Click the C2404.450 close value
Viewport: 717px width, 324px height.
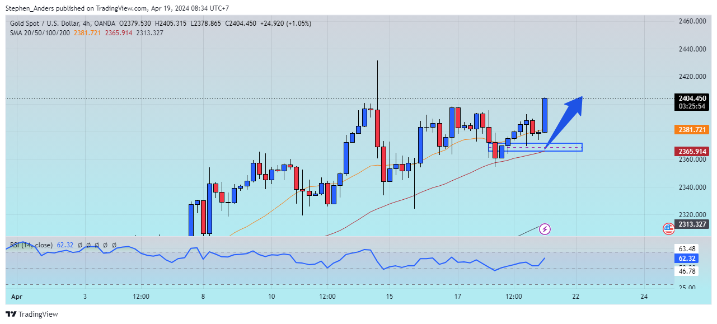(x=241, y=24)
